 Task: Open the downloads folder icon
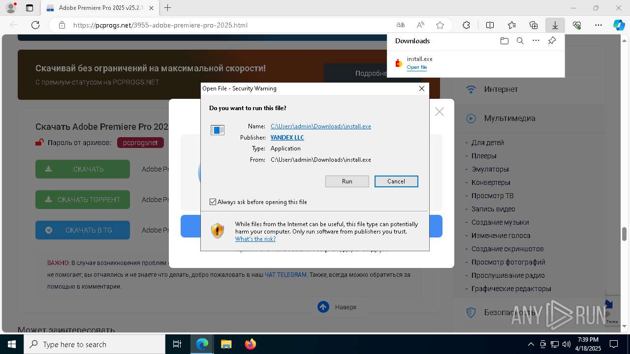pyautogui.click(x=504, y=41)
